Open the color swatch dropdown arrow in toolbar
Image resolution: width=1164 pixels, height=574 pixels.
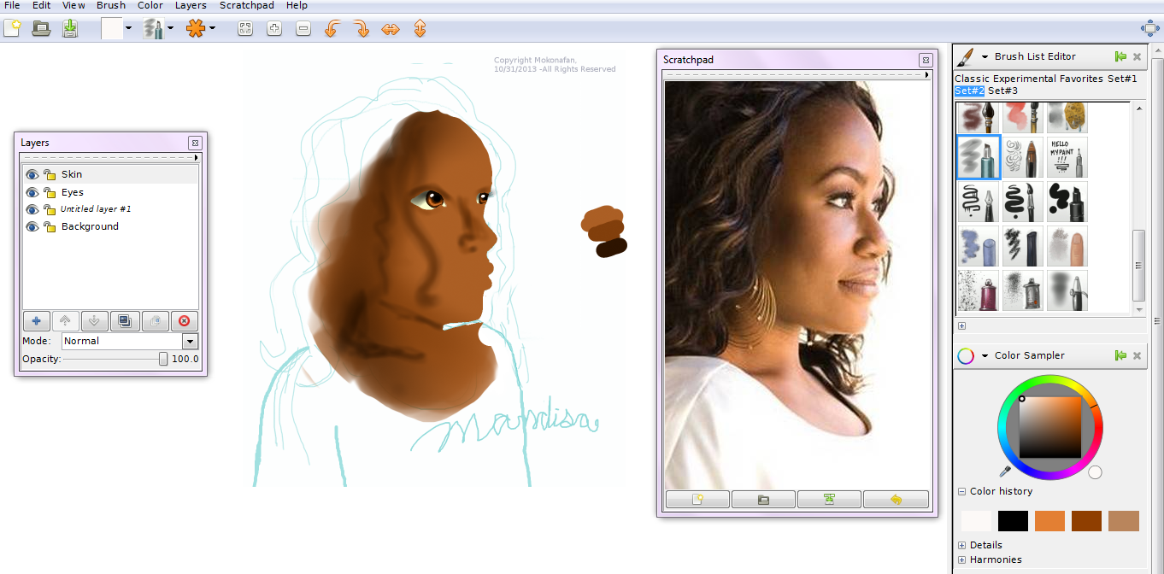[x=128, y=28]
